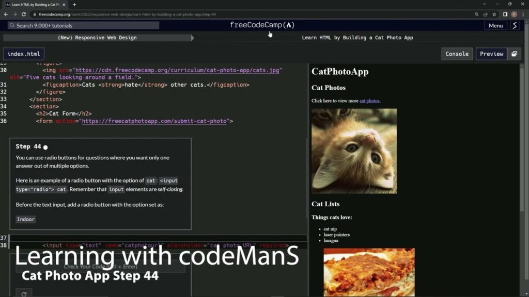Click the share icon in the address bar
The width and height of the screenshot is (529, 297).
click(486, 14)
